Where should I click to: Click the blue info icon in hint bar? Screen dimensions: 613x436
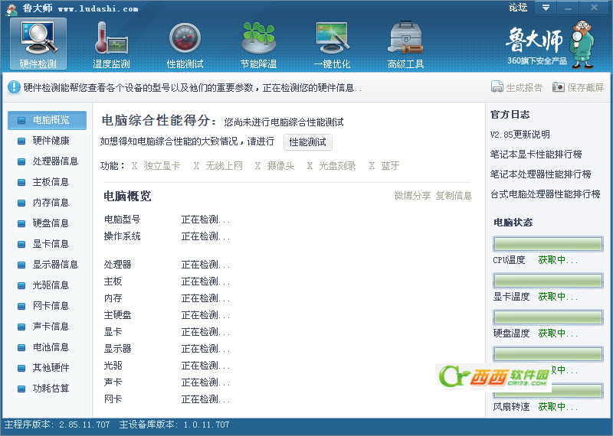click(x=14, y=87)
